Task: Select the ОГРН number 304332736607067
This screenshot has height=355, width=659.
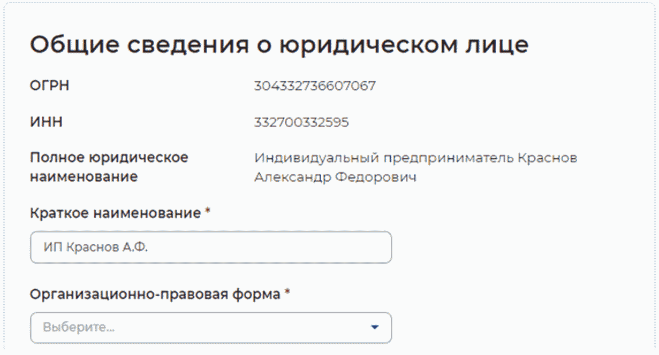Action: point(315,86)
